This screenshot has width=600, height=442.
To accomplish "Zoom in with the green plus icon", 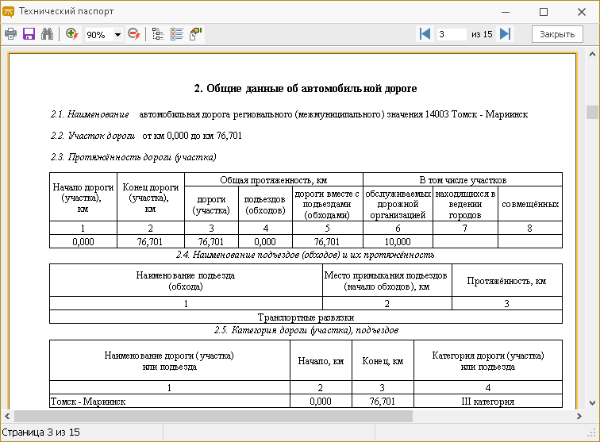I will click(x=72, y=34).
